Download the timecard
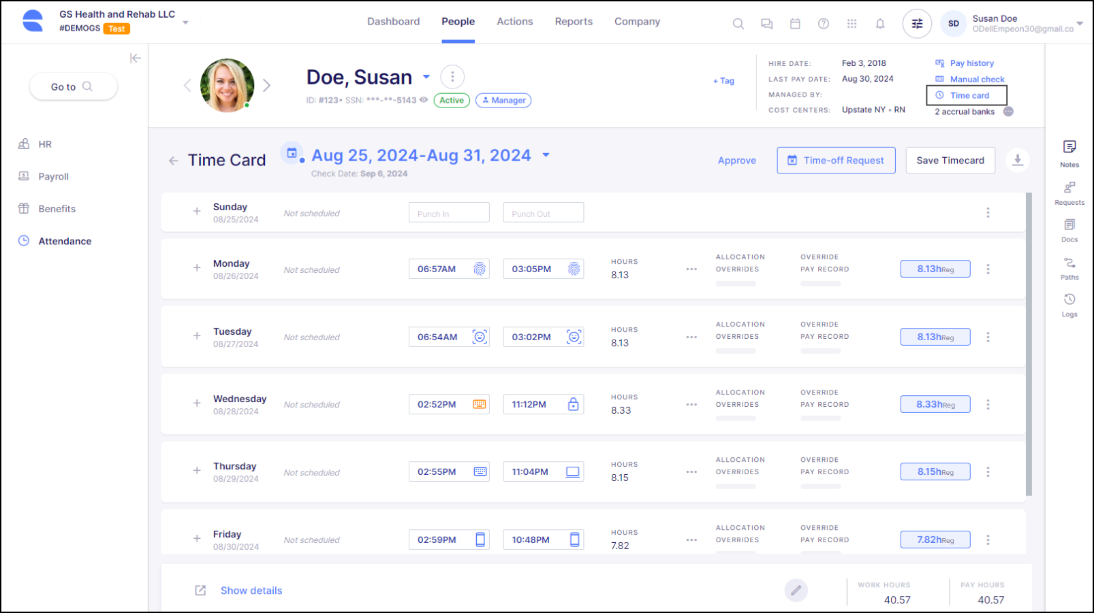This screenshot has width=1094, height=613. 1018,160
